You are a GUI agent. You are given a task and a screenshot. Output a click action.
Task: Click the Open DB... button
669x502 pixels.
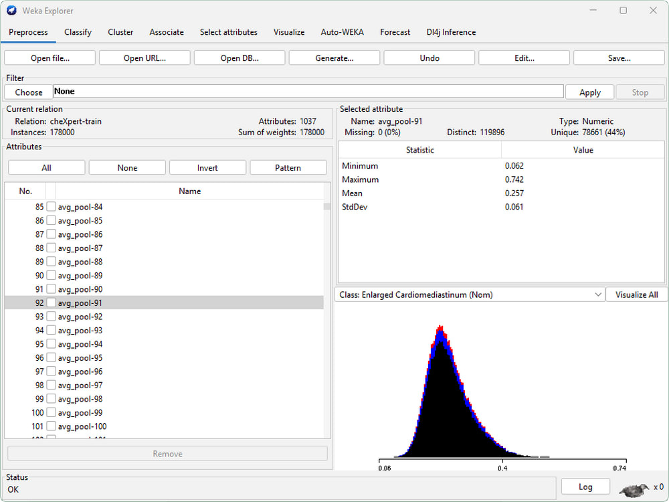tap(240, 58)
